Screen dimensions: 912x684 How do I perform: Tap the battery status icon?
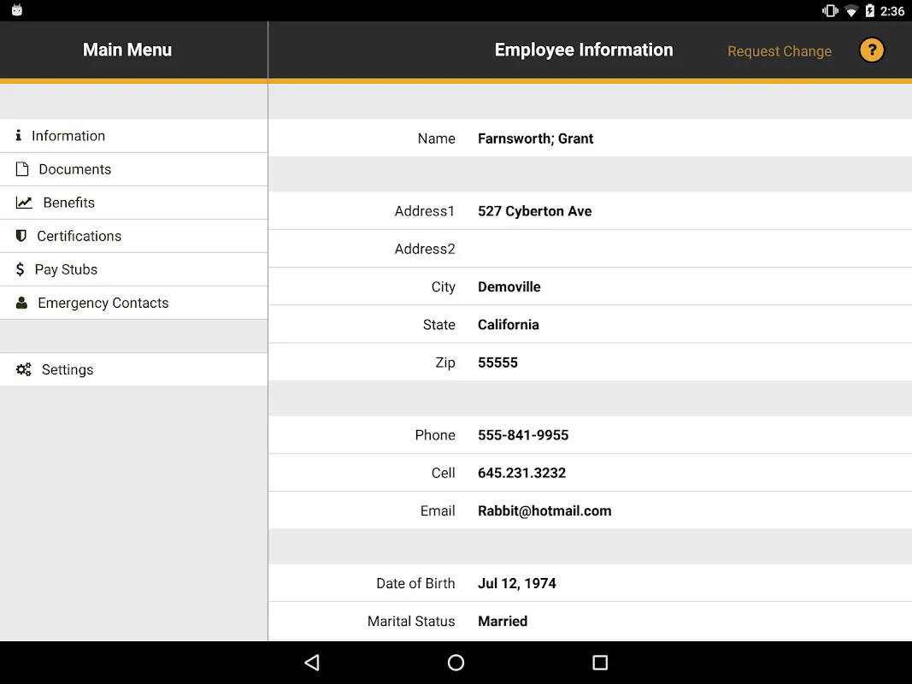[x=869, y=10]
